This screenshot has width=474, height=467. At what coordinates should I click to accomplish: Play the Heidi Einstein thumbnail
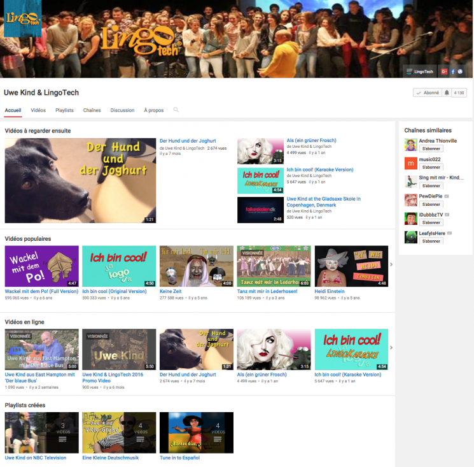point(351,266)
